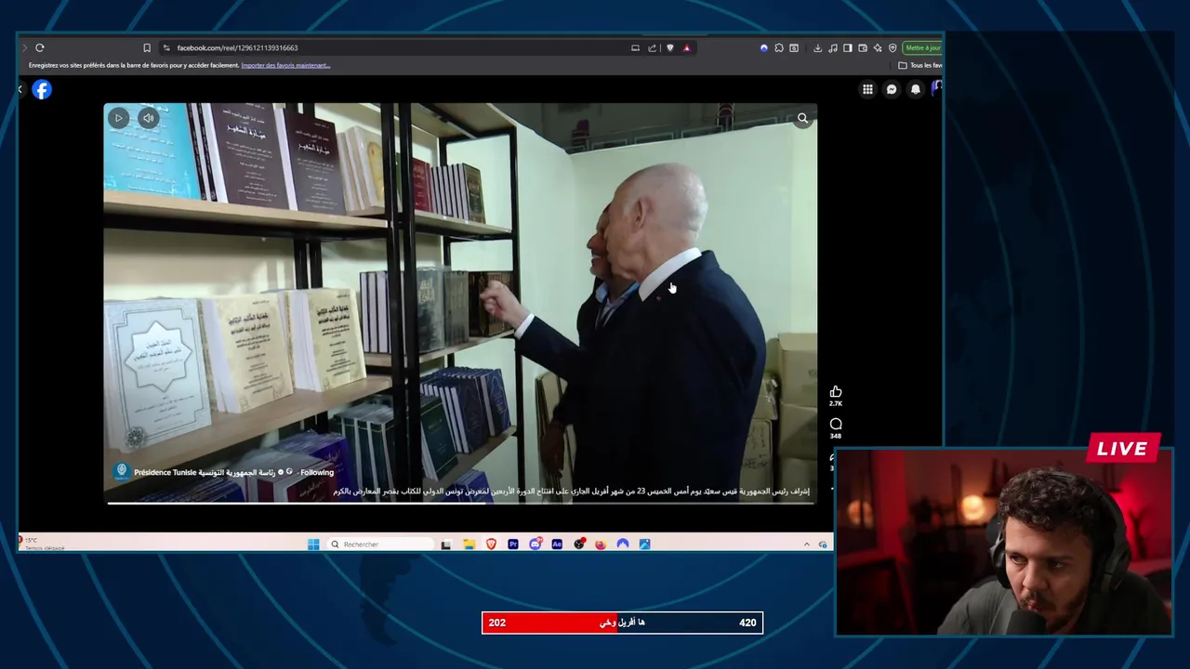Open Leo AI sparkle icon

click(878, 48)
